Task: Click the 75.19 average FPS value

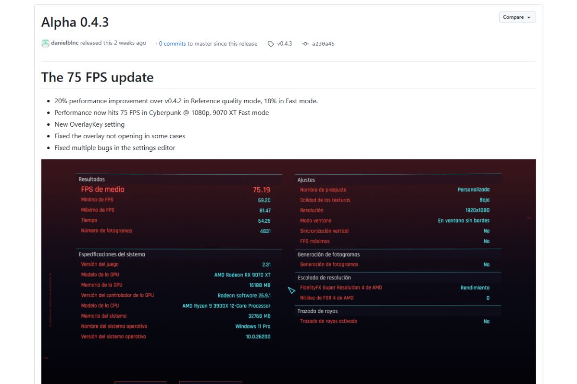Action: 262,190
